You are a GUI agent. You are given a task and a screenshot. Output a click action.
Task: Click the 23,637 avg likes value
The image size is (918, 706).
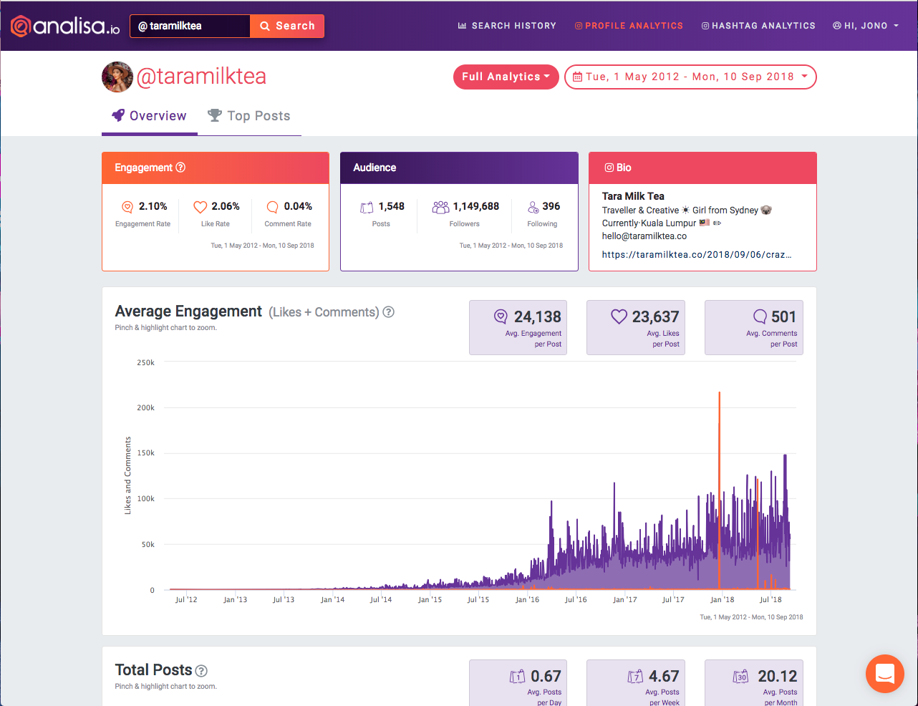pos(655,316)
